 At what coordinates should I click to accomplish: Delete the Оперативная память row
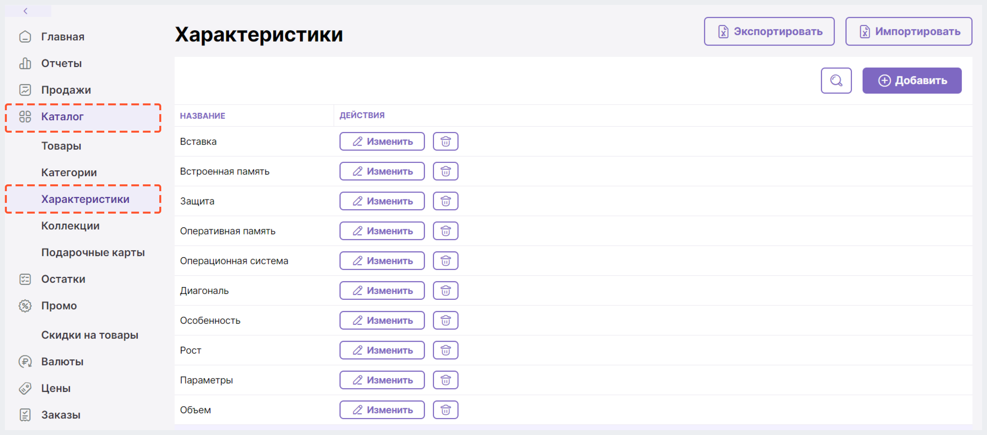pyautogui.click(x=445, y=231)
